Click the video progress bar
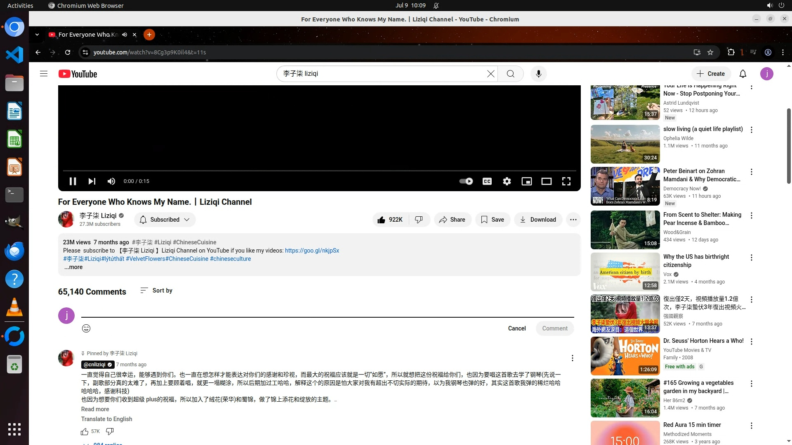Screen dimensions: 792x445 pyautogui.click(x=319, y=170)
